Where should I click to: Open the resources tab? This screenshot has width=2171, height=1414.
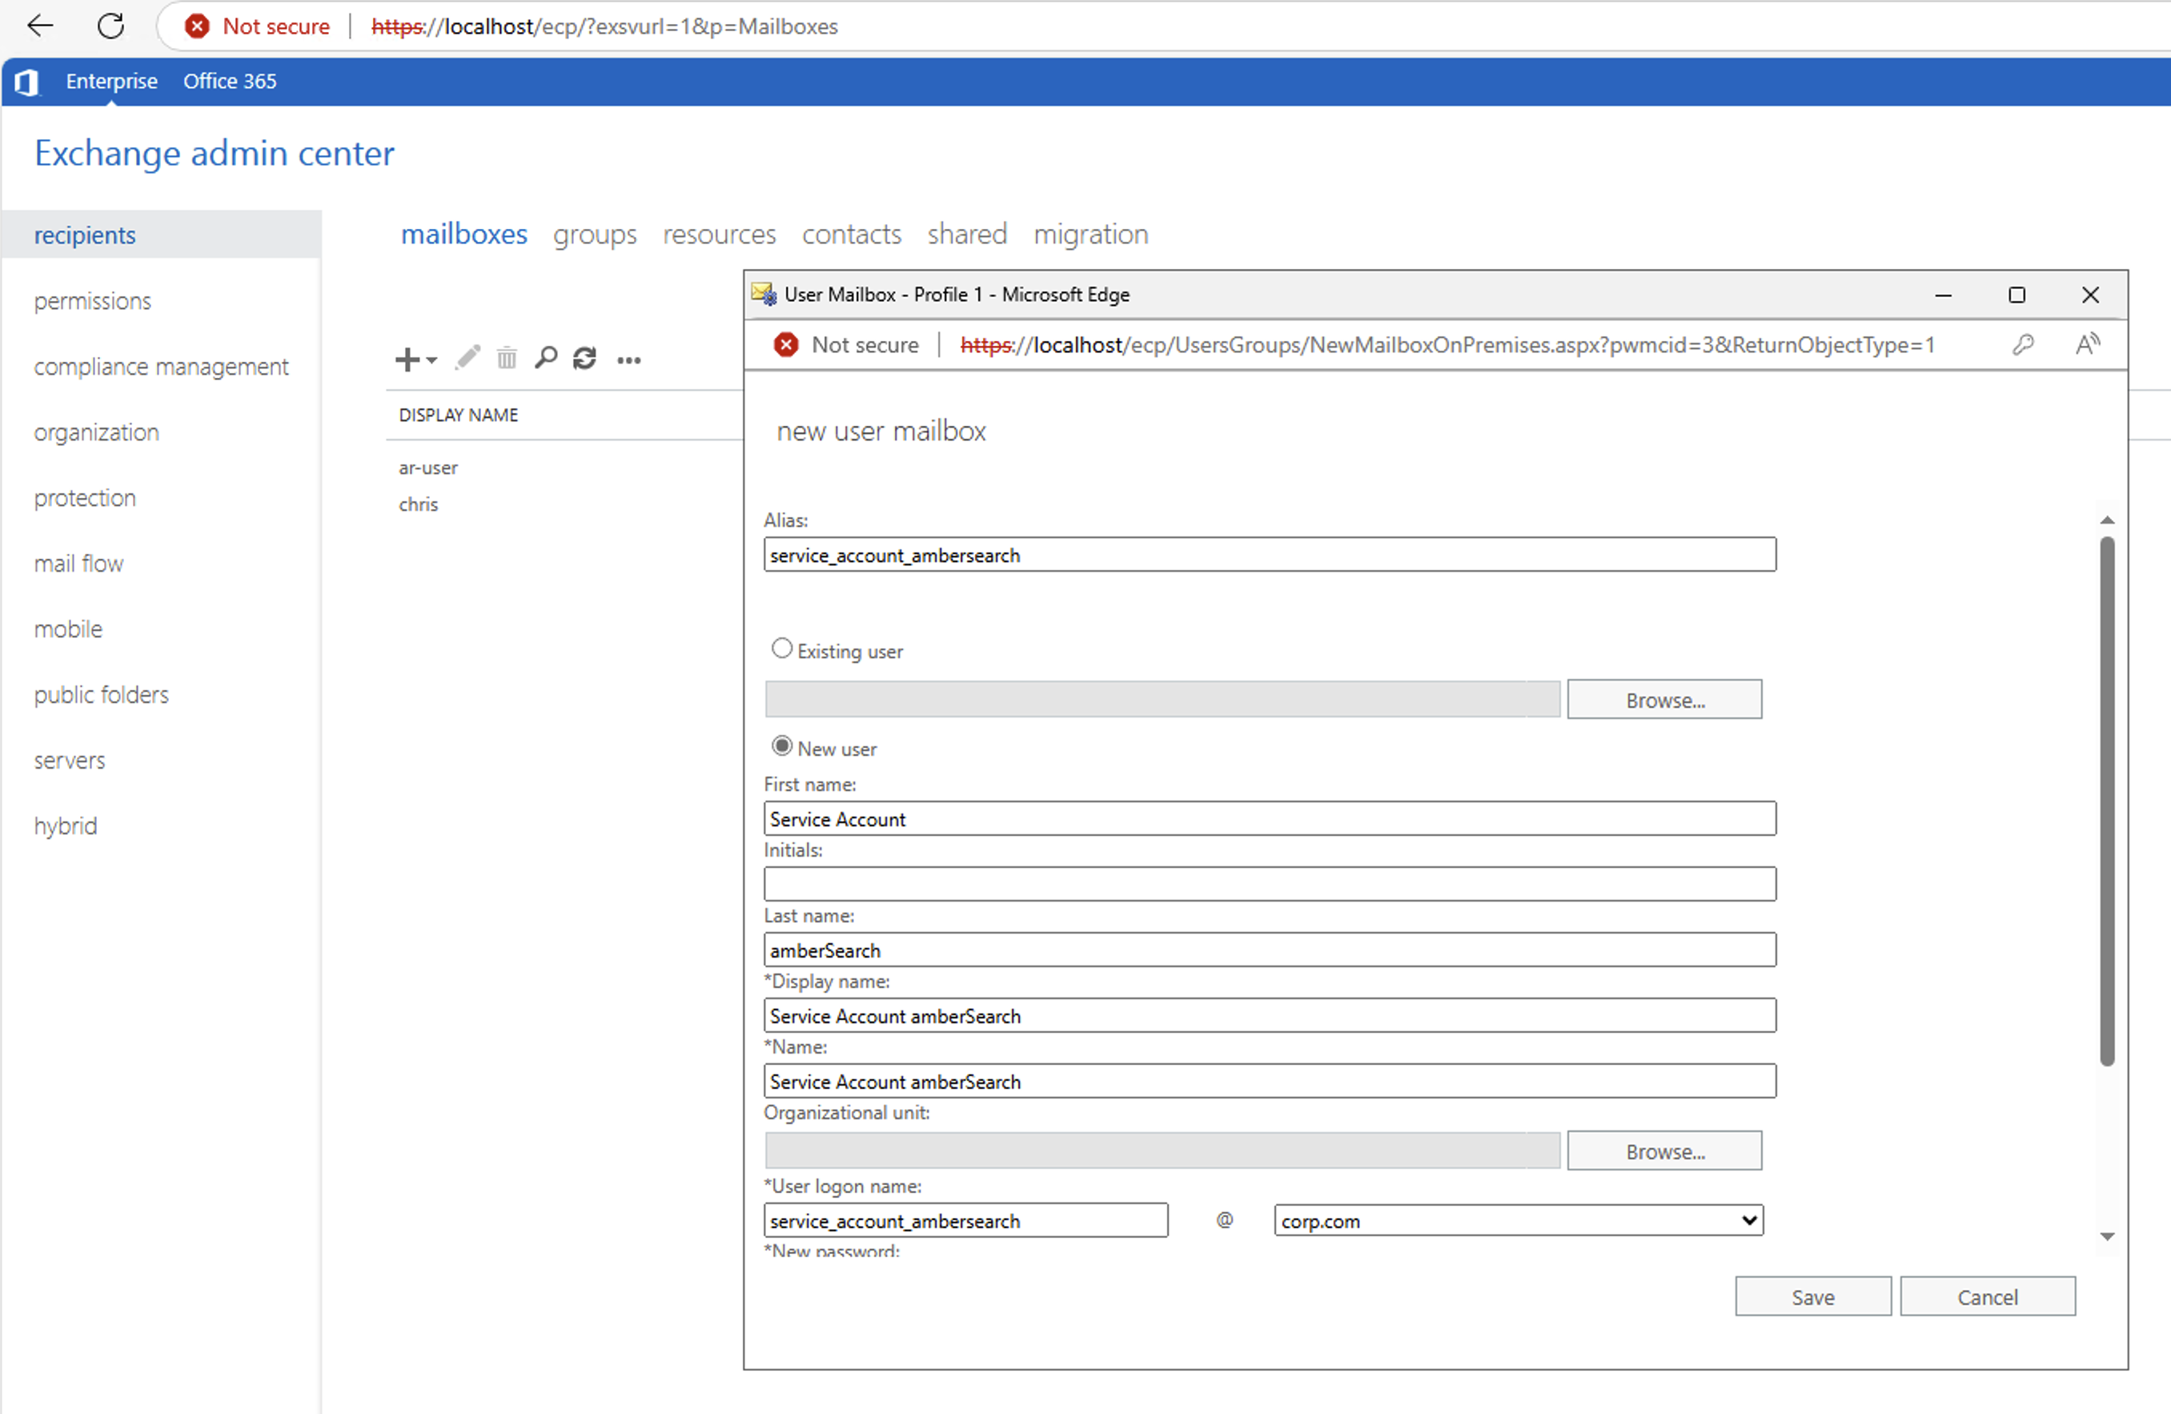click(719, 235)
